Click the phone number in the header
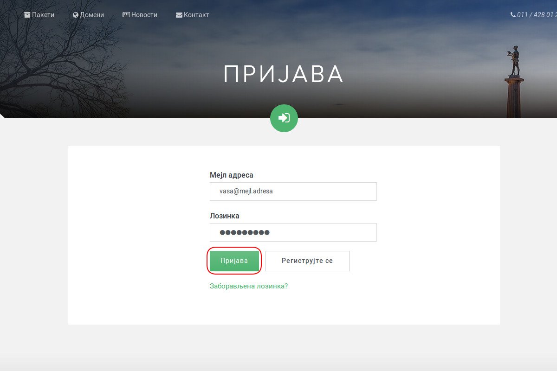Viewport: 557px width, 371px height. tap(537, 15)
